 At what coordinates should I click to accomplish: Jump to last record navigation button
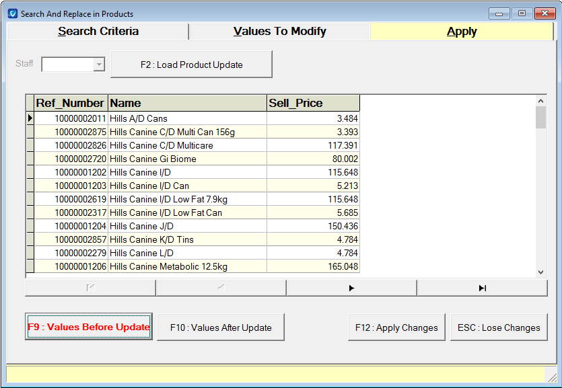point(483,288)
